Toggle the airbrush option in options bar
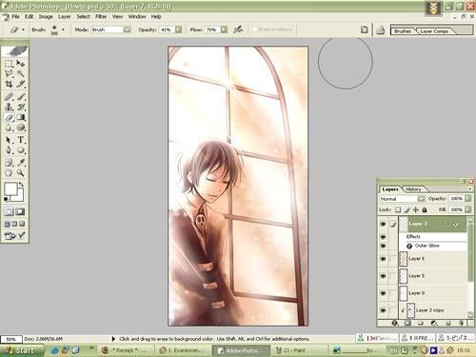Screen dimensions: 476x357 coord(238,30)
